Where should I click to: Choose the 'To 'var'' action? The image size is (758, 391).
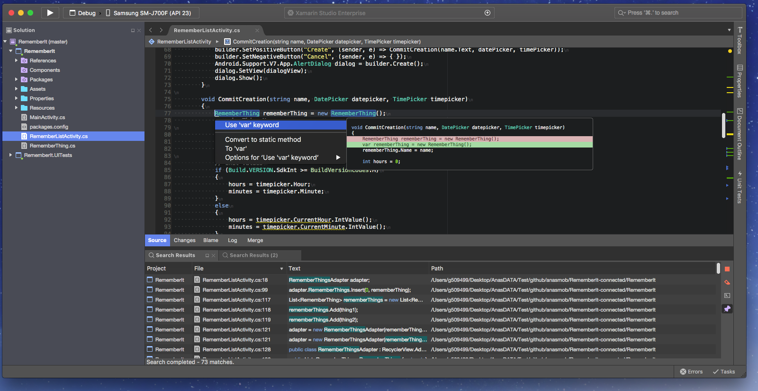[x=280, y=148]
